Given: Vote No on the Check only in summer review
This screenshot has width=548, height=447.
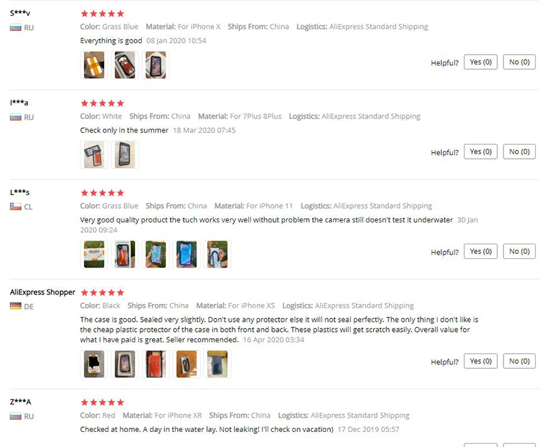Looking at the screenshot, I should (519, 151).
